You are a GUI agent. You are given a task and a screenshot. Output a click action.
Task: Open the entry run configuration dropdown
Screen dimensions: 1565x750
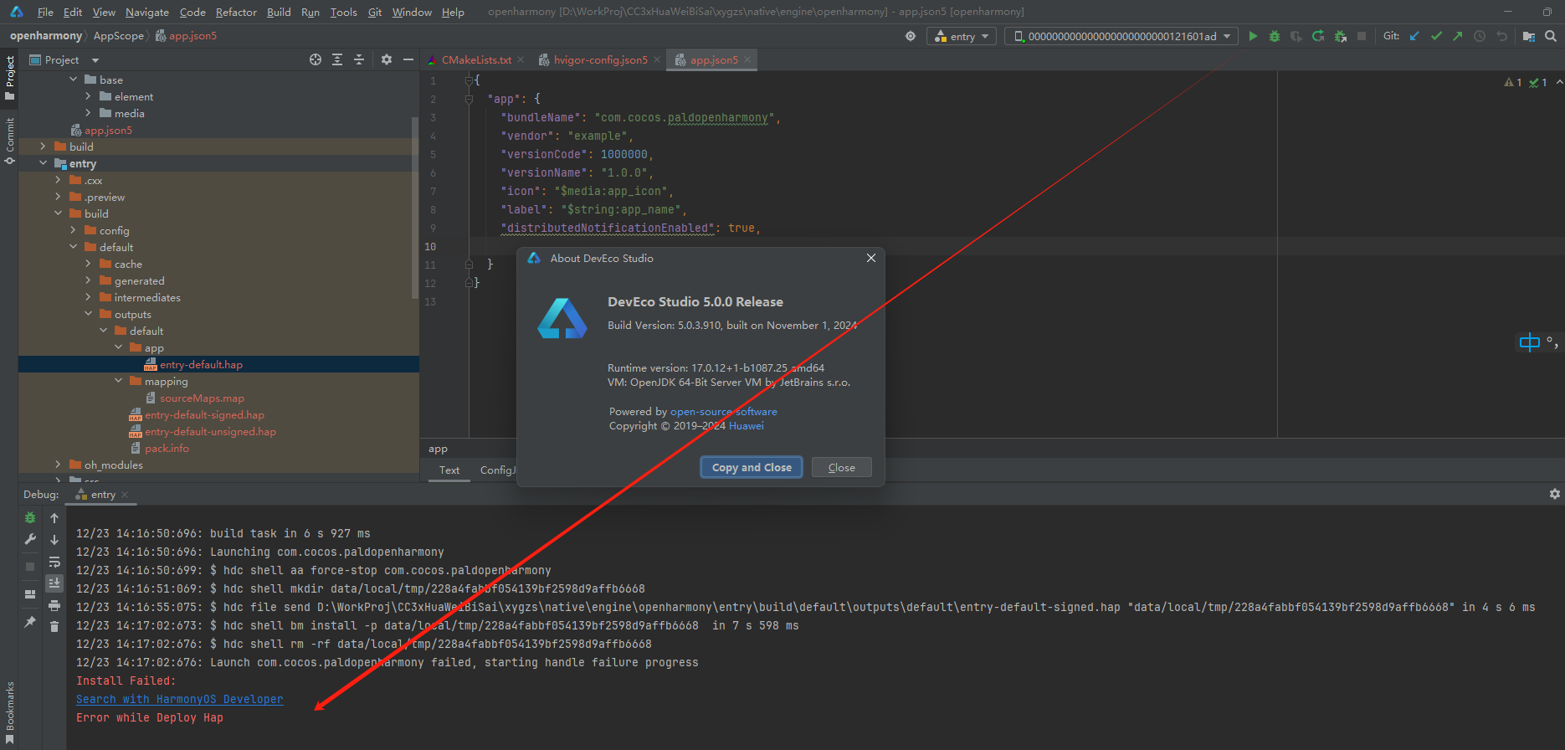click(x=962, y=36)
